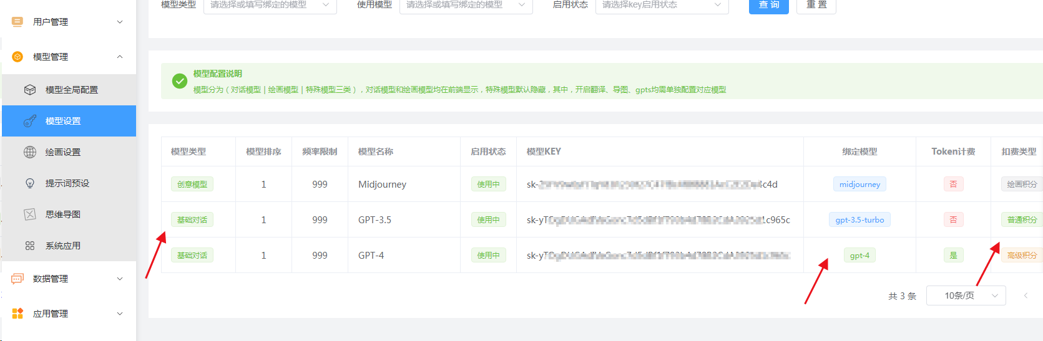Open the 使用模型 filter dropdown

click(466, 5)
